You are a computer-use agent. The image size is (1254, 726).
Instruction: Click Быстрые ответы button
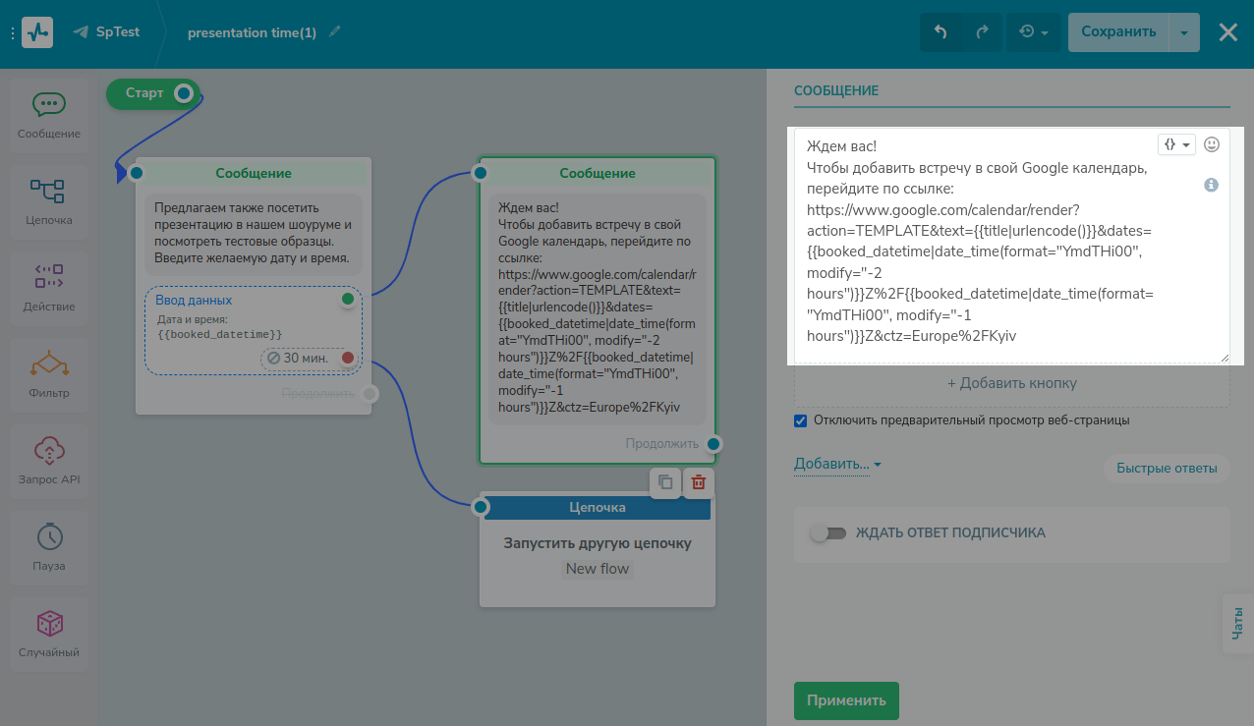pos(1167,468)
